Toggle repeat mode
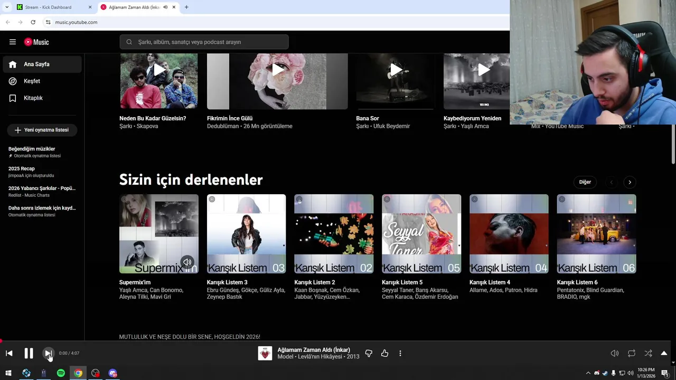The image size is (676, 380). (x=632, y=353)
